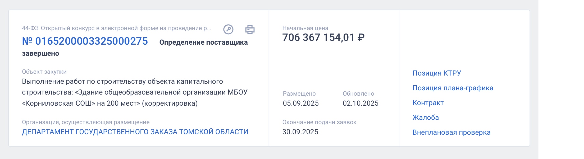Click the Окончание подачи заявок label
Image resolution: width=584 pixels, height=159 pixels.
pos(319,122)
